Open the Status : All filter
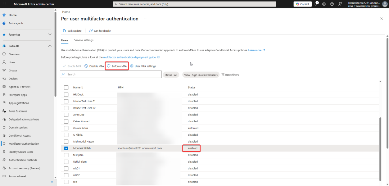 coord(171,75)
